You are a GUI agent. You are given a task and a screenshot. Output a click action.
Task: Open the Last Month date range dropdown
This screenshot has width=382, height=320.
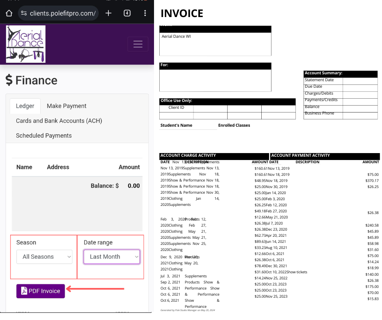112,257
